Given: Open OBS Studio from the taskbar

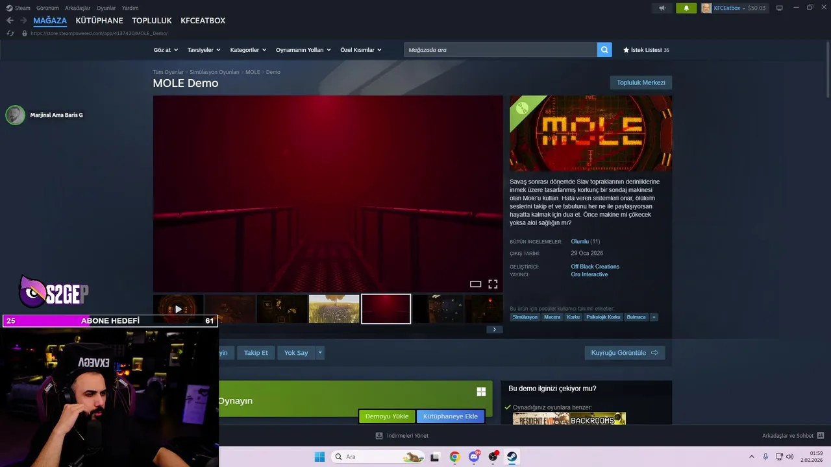Looking at the screenshot, I should pos(493,457).
